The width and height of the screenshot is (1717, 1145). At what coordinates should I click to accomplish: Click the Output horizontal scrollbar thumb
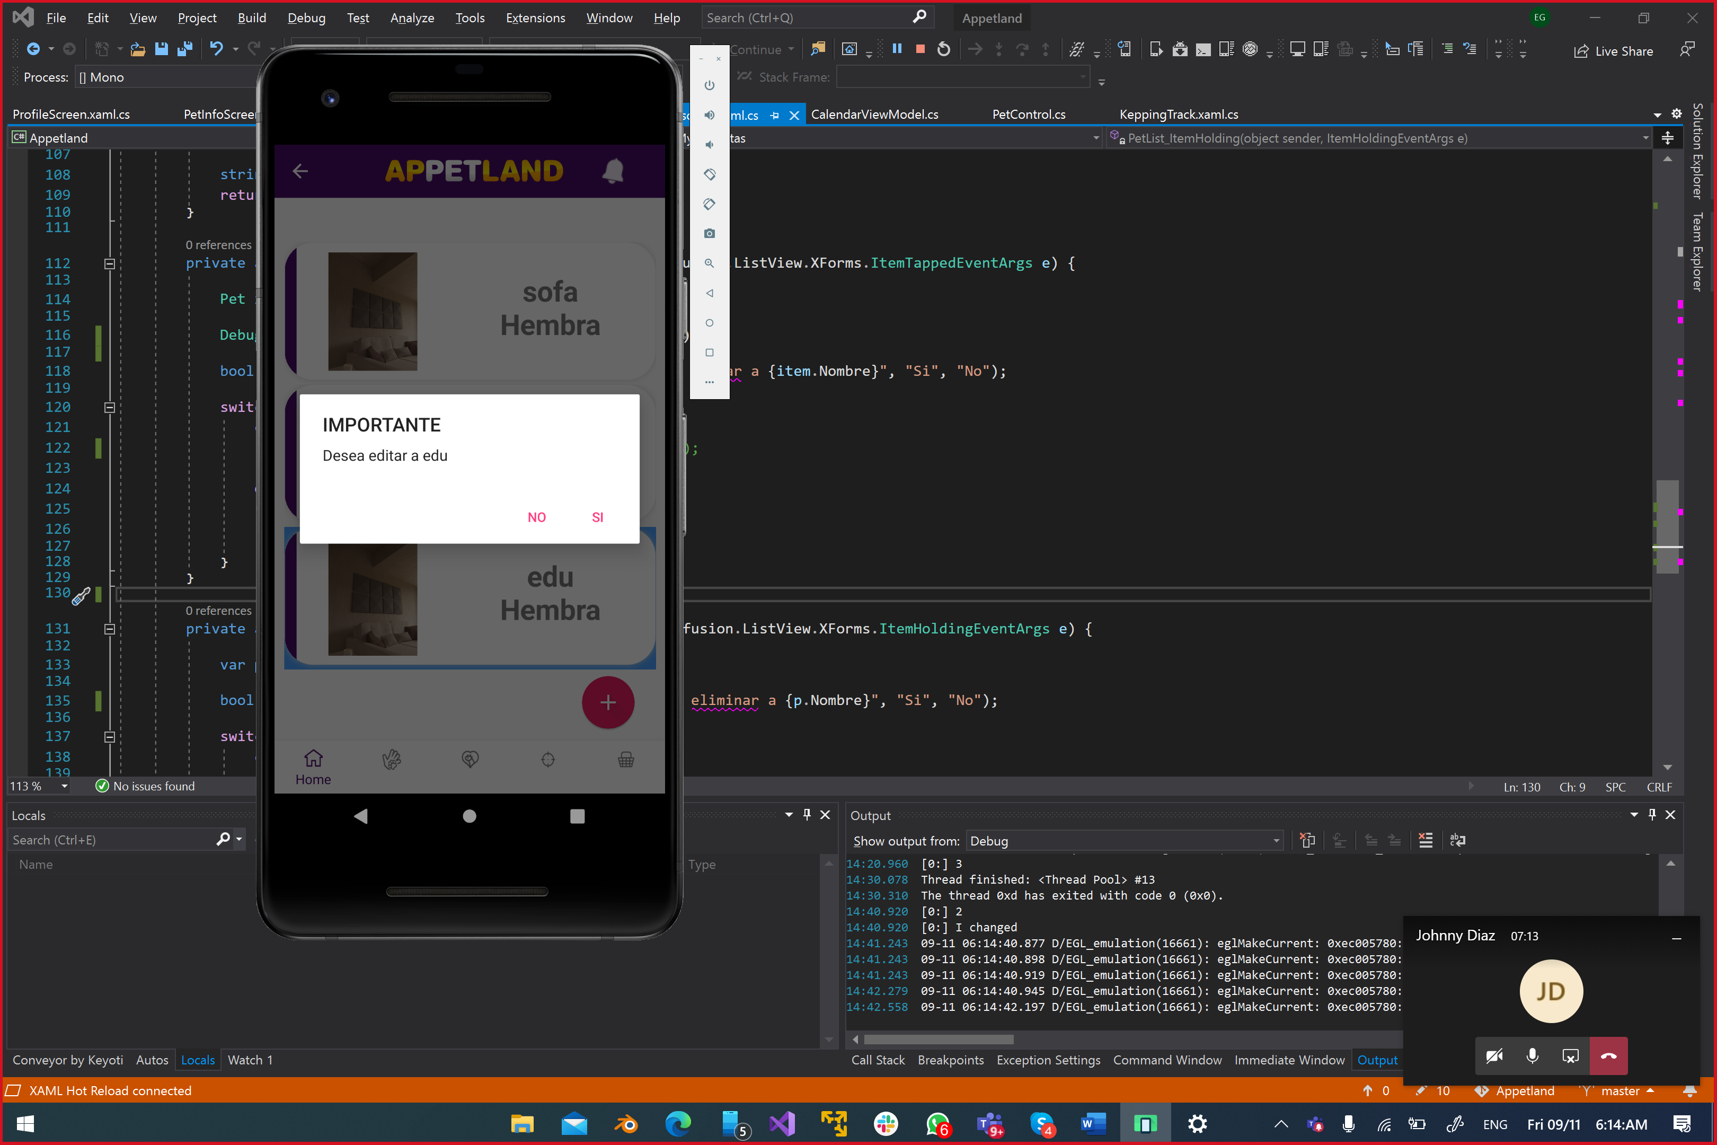pos(938,1039)
